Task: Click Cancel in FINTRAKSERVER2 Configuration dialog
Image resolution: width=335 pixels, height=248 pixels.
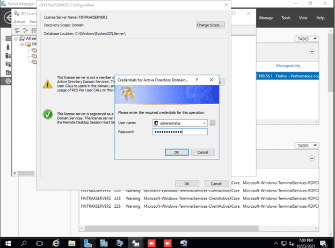Action: coord(216,184)
